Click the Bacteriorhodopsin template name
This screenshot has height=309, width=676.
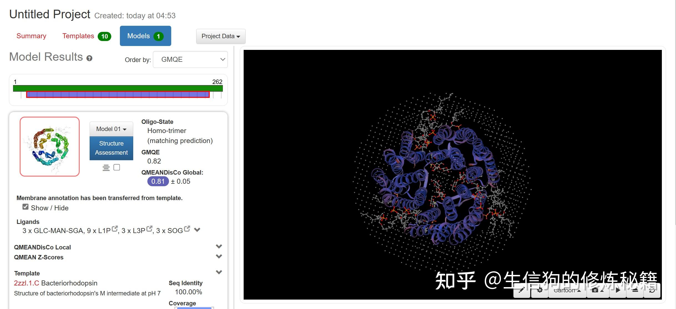tap(69, 283)
